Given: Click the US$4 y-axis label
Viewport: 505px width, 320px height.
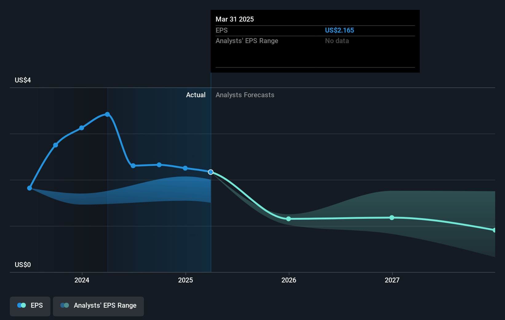Looking at the screenshot, I should point(23,80).
